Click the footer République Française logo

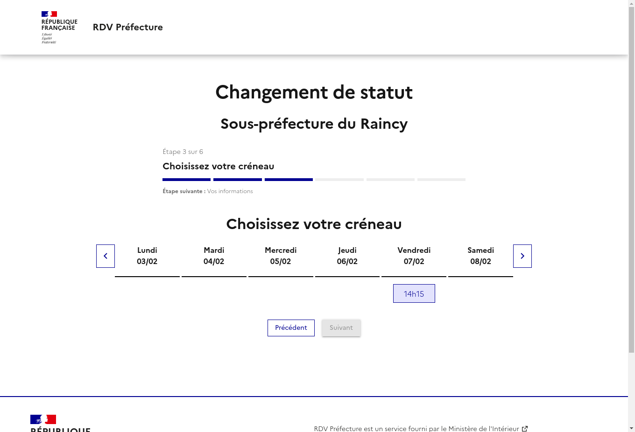pos(60,423)
